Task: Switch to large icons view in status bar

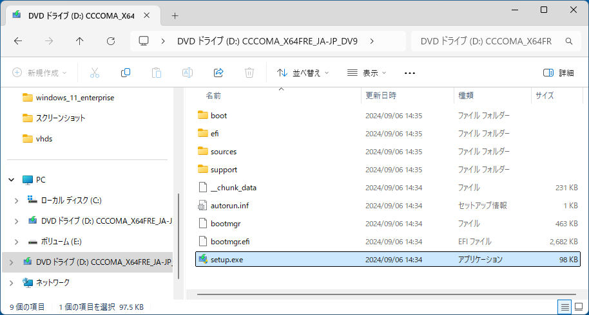Action: [x=579, y=307]
